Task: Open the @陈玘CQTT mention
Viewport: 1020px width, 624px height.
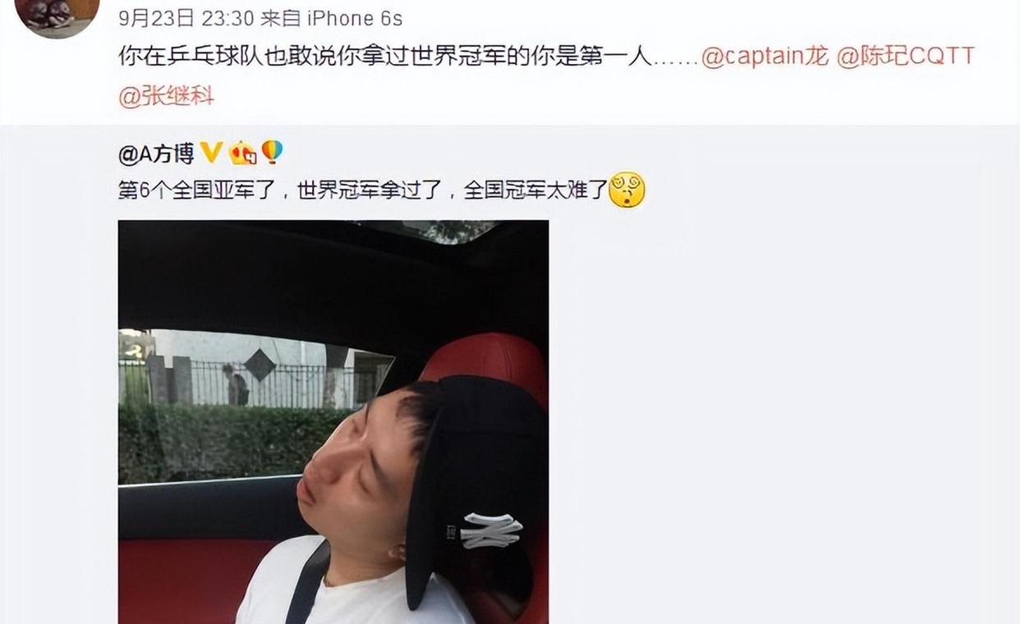Action: 905,57
